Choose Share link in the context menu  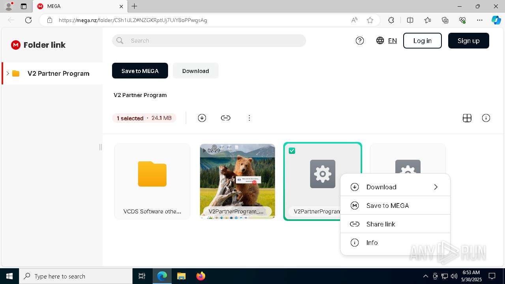tap(395, 224)
